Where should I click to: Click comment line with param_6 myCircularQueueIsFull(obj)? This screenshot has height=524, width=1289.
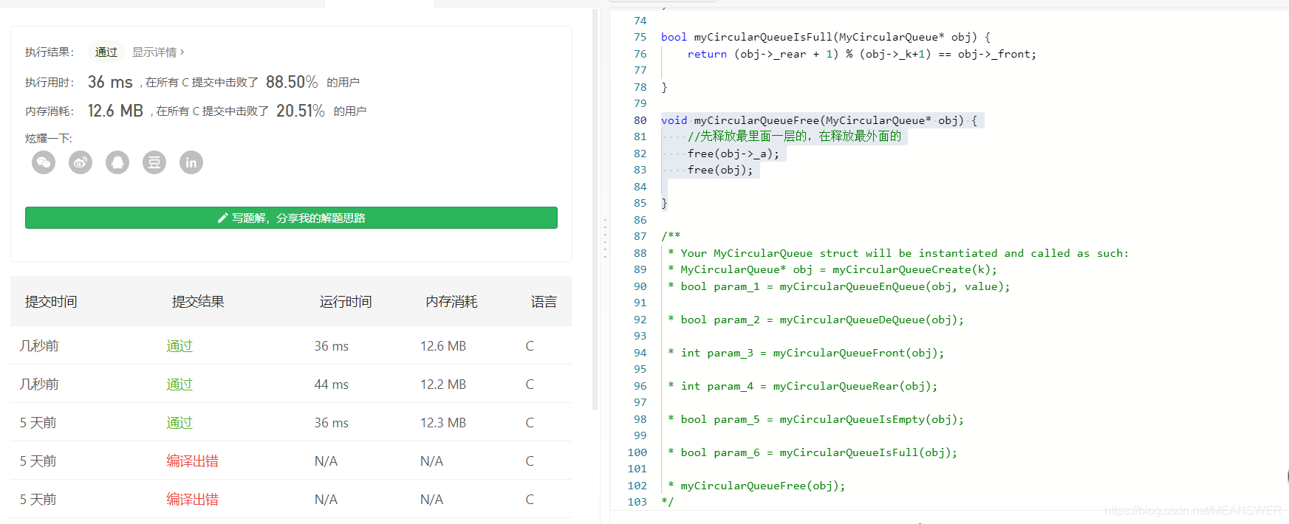pos(813,452)
